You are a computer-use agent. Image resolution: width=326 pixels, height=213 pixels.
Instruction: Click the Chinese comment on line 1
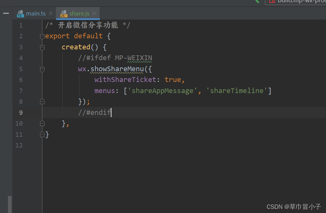pyautogui.click(x=88, y=25)
